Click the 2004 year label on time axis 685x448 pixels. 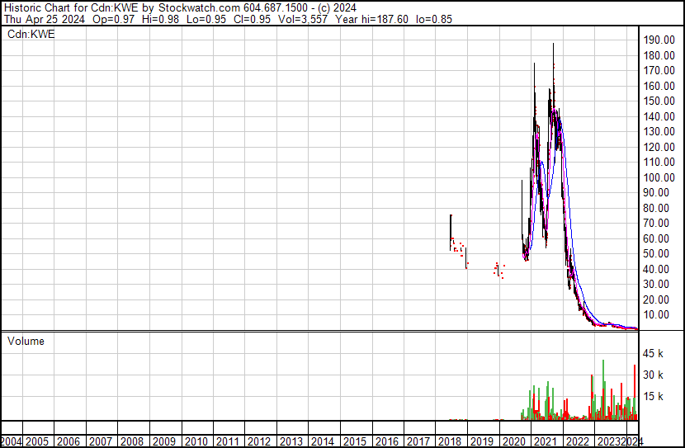(12, 441)
